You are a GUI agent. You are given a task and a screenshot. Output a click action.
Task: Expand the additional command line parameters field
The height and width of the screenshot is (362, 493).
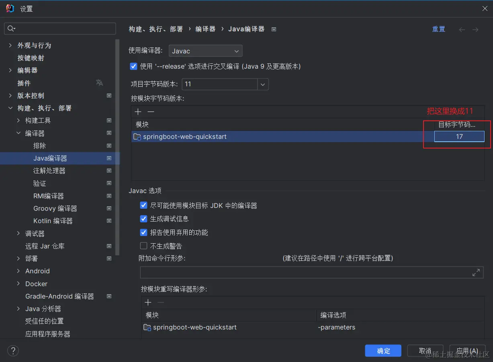(476, 273)
